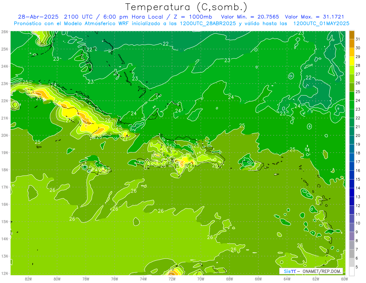Click the '66W' longitude axis label
Screen dimensions: 366x283
258,279
